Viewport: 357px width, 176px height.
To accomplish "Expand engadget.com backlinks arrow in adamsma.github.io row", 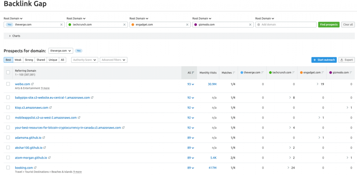I will tap(319, 138).
